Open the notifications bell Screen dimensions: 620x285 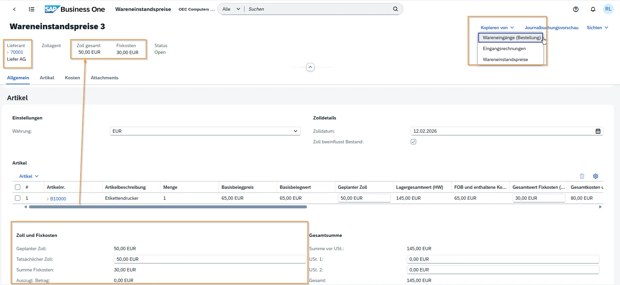[x=593, y=9]
